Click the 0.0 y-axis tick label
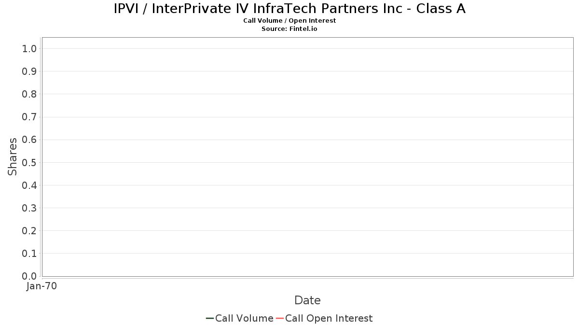 [29, 276]
